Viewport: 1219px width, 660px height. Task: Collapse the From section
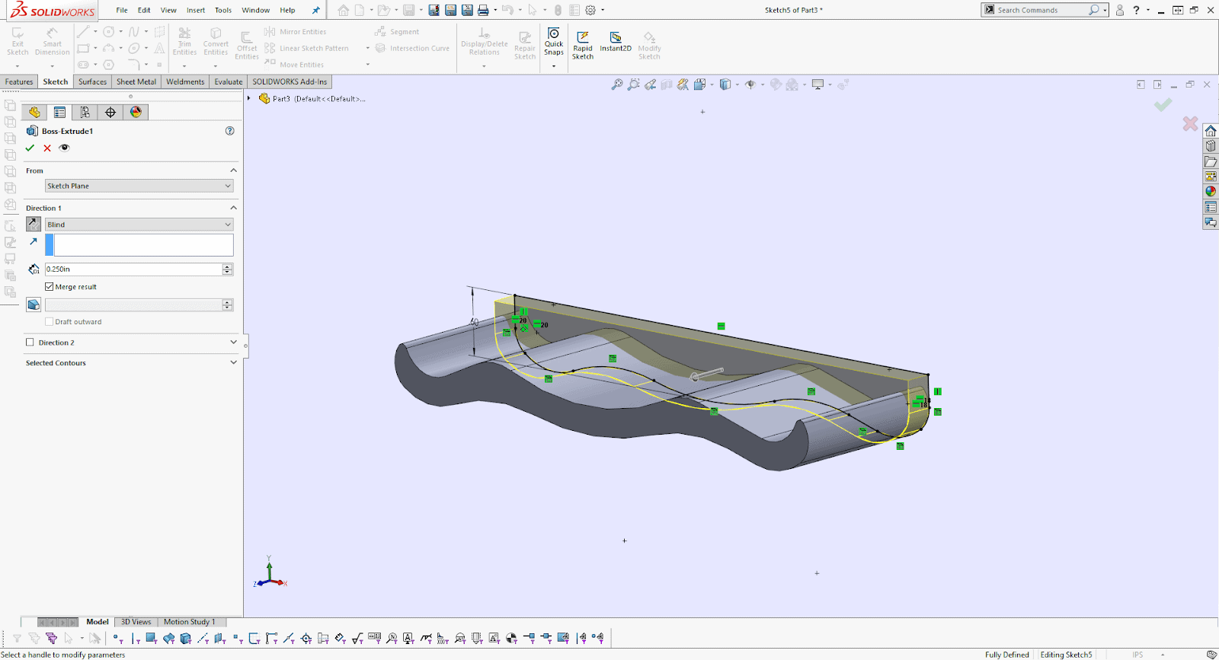pos(233,171)
